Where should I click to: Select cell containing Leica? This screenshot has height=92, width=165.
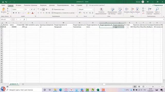93,27
